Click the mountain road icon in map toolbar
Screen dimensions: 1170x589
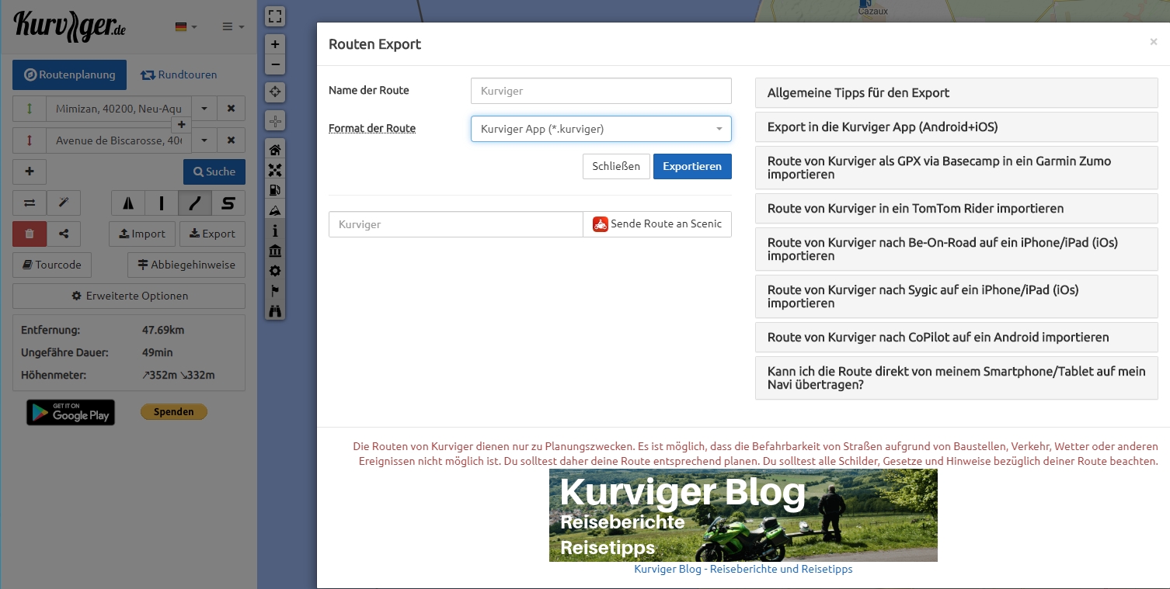coord(275,210)
